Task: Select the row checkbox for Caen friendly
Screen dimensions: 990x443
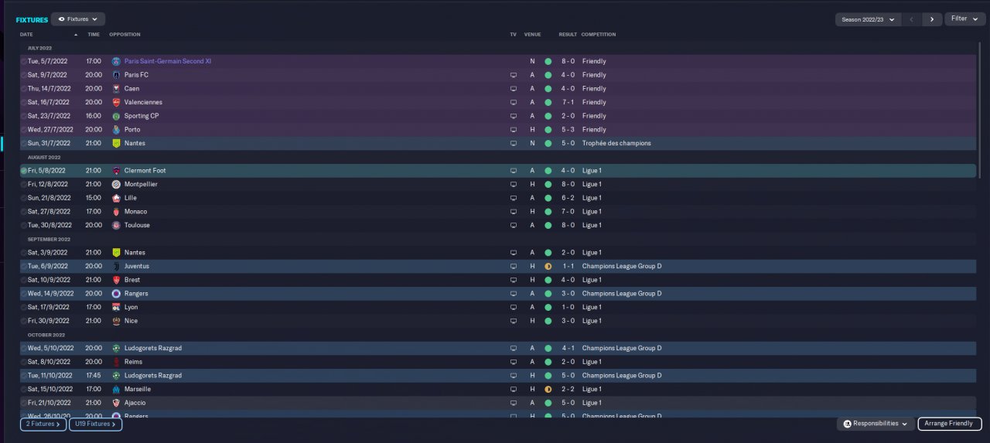Action: click(x=24, y=89)
